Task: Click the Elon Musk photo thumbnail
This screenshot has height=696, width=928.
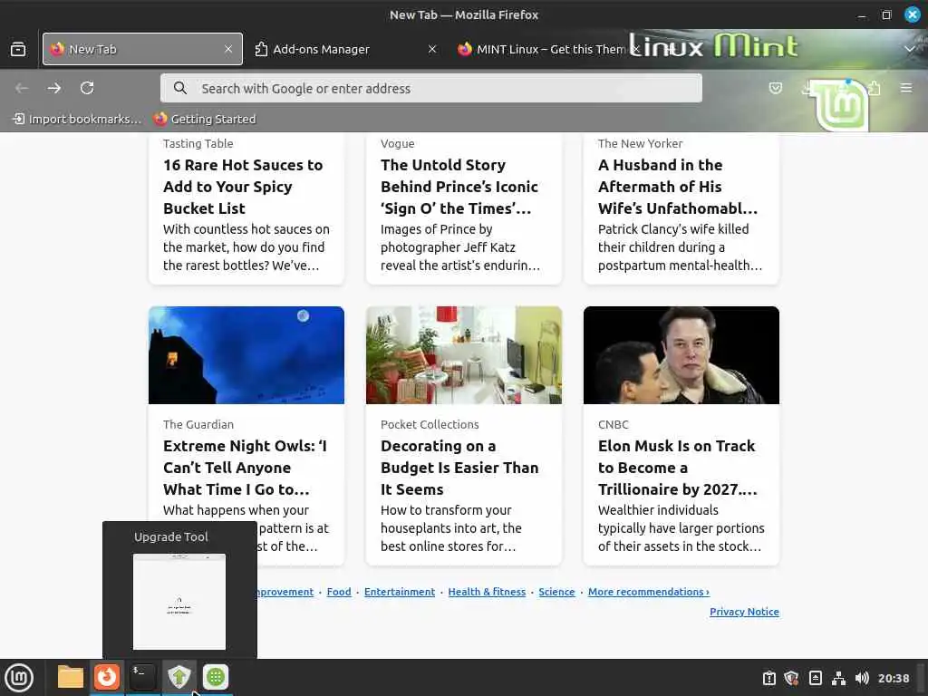Action: 681,355
